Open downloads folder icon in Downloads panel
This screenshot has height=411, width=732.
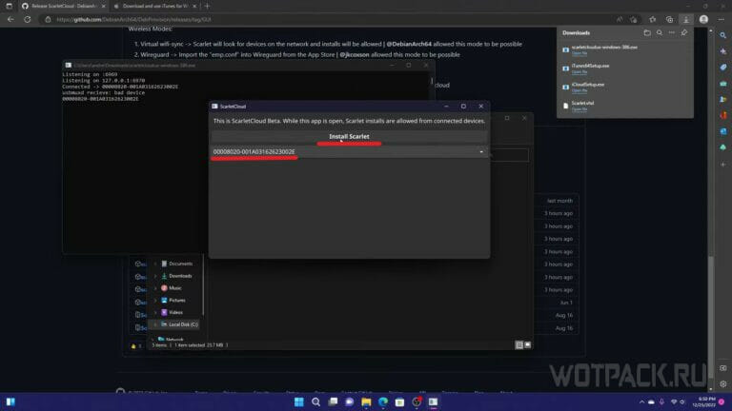click(x=646, y=32)
